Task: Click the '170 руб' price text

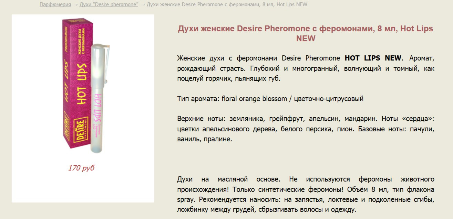Action: [81, 168]
